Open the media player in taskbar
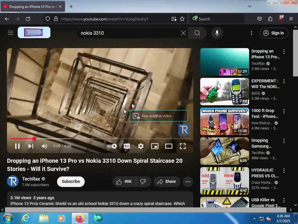298x224 pixels. (x=61, y=218)
